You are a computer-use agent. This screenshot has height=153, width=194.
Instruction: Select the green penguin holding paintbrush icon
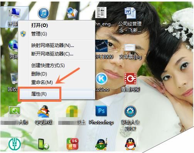(101, 144)
